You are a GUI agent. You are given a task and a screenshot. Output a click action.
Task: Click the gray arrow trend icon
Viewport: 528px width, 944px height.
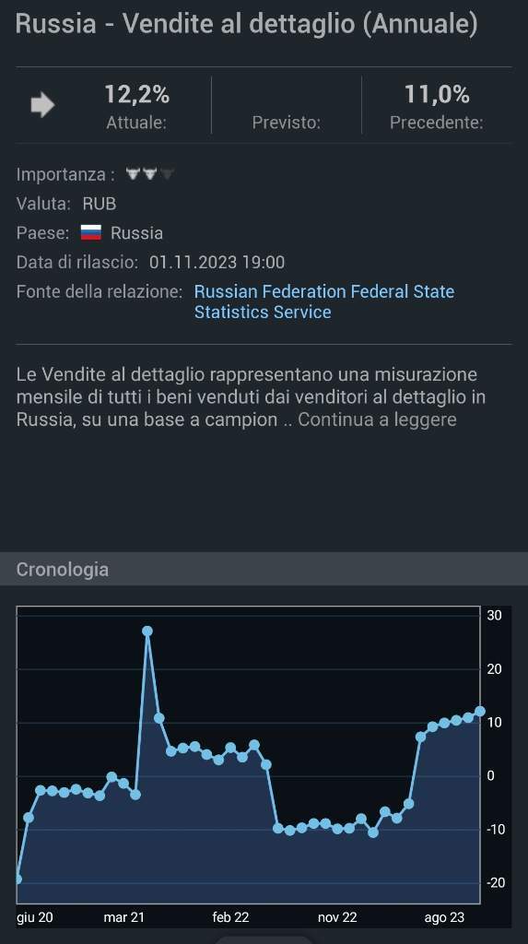tap(42, 105)
